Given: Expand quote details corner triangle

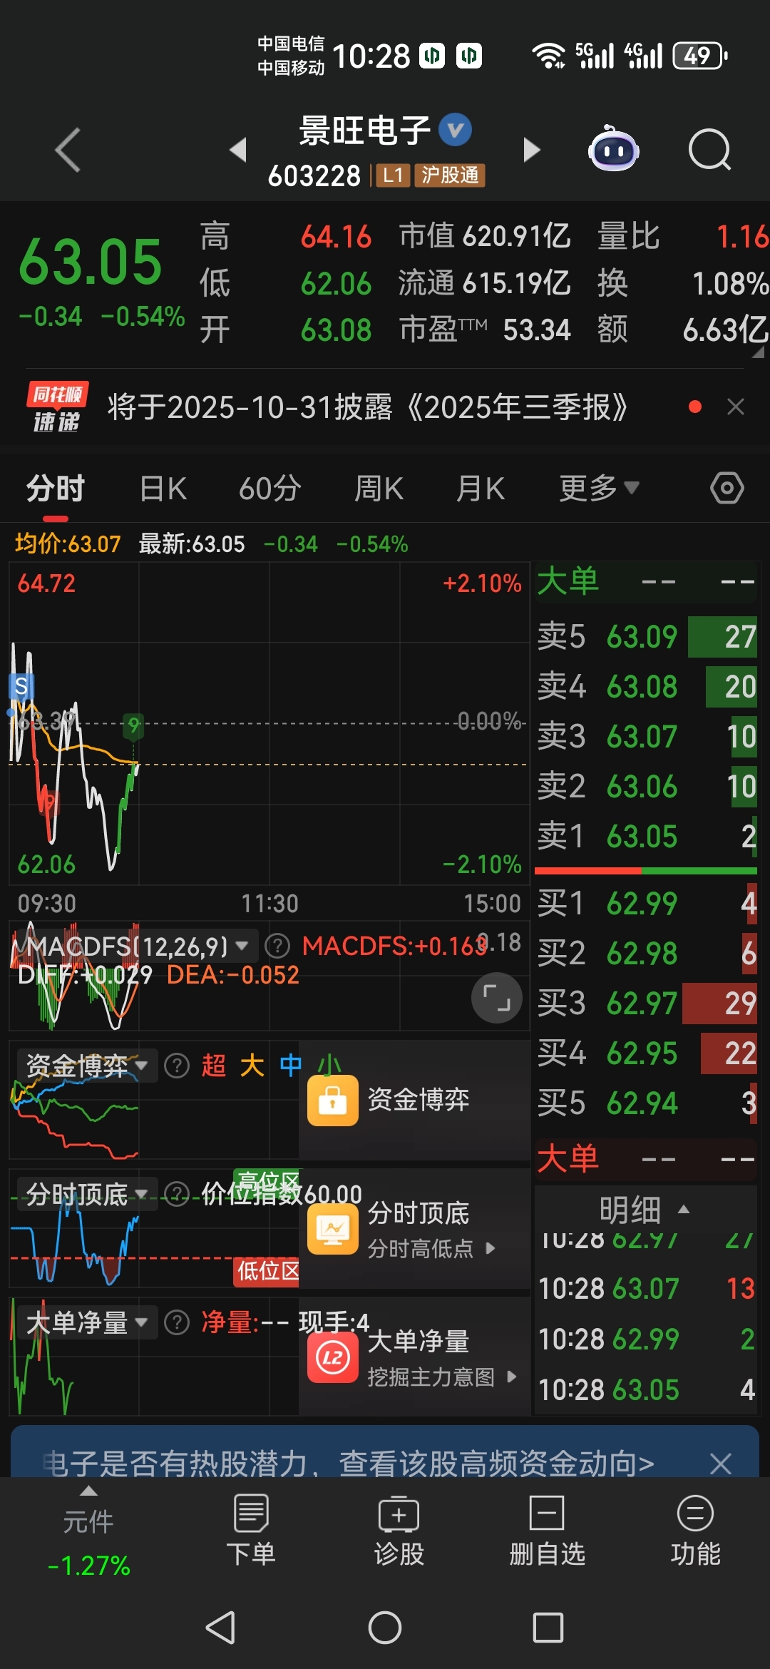Looking at the screenshot, I should click(758, 352).
